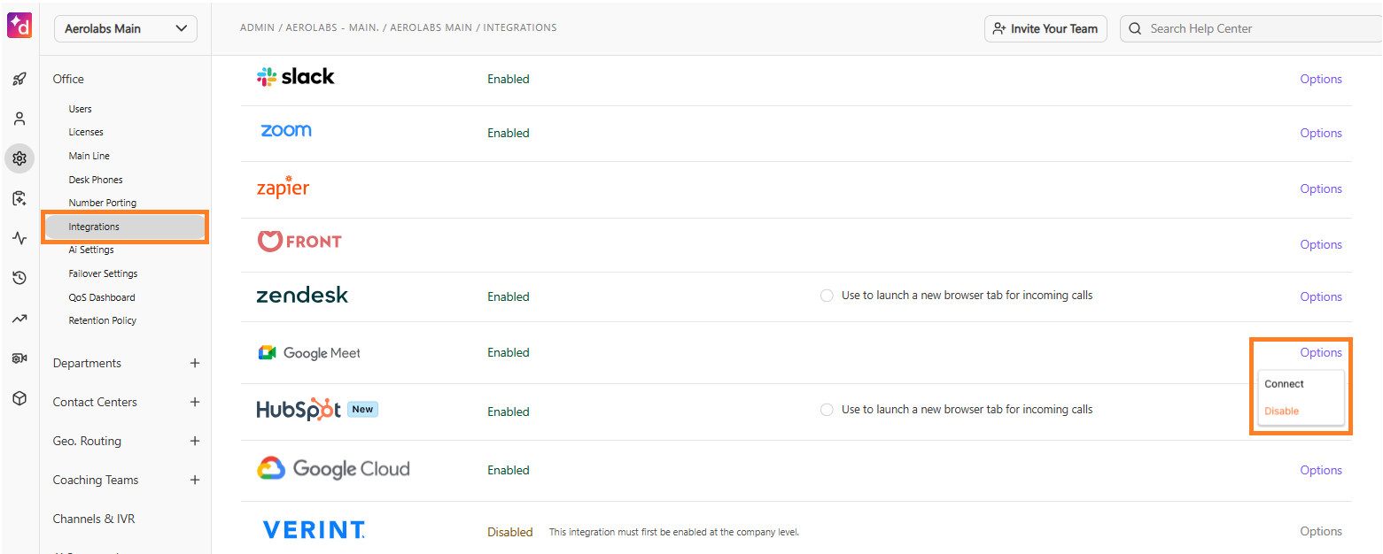Viewport: 1383px width, 554px height.
Task: Click the New badge beside HubSpot
Action: pos(362,409)
